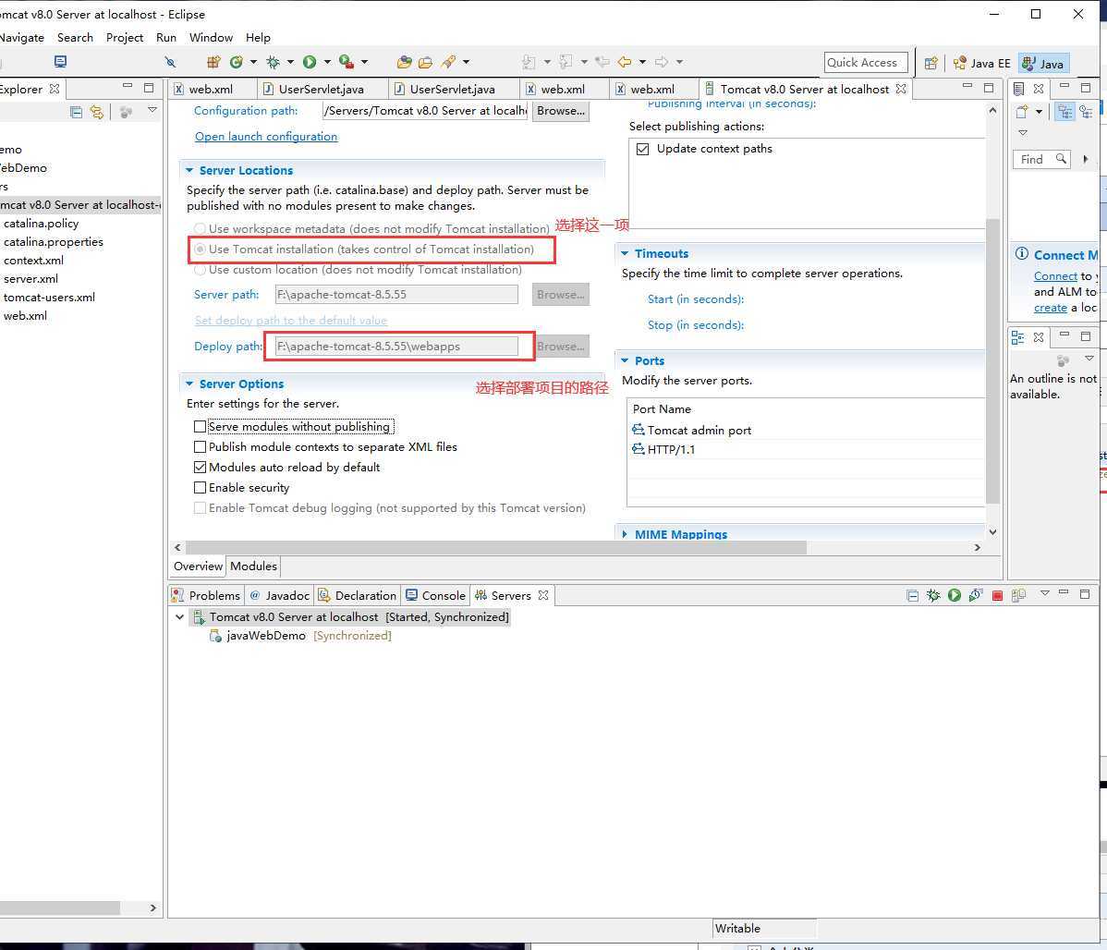The image size is (1107, 950).
Task: Click the Open Task toolbar icon
Action: 425,62
